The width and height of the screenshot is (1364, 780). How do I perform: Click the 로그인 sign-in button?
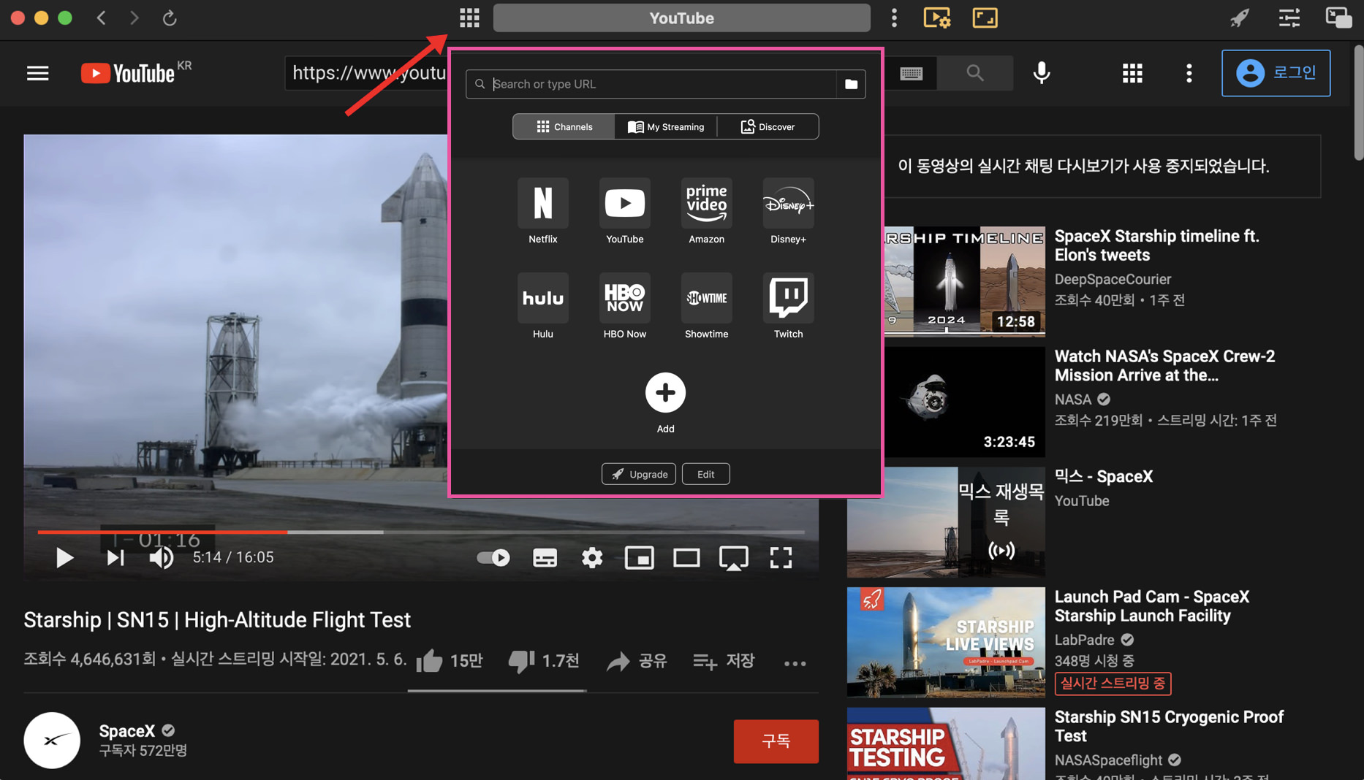click(x=1276, y=73)
